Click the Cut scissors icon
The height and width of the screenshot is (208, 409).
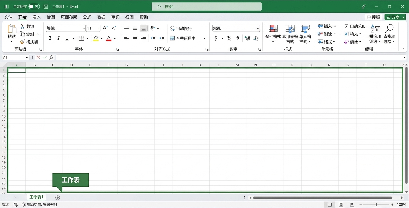click(22, 26)
